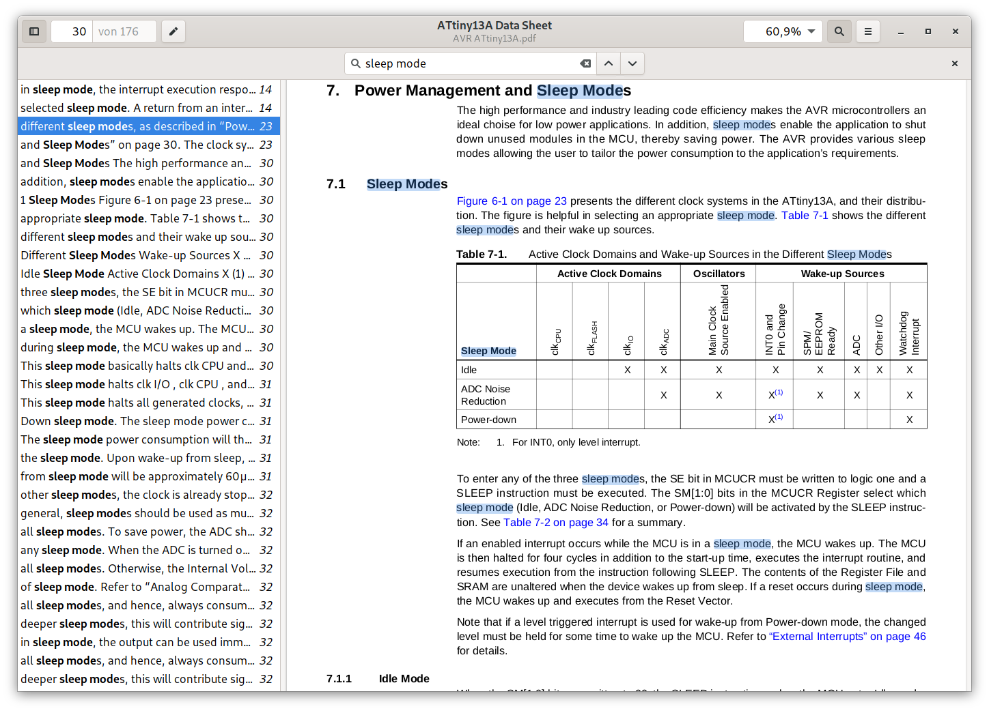Viewport: 989px width, 711px height.
Task: Open "External Interrupts" on page 46 link
Action: click(848, 637)
